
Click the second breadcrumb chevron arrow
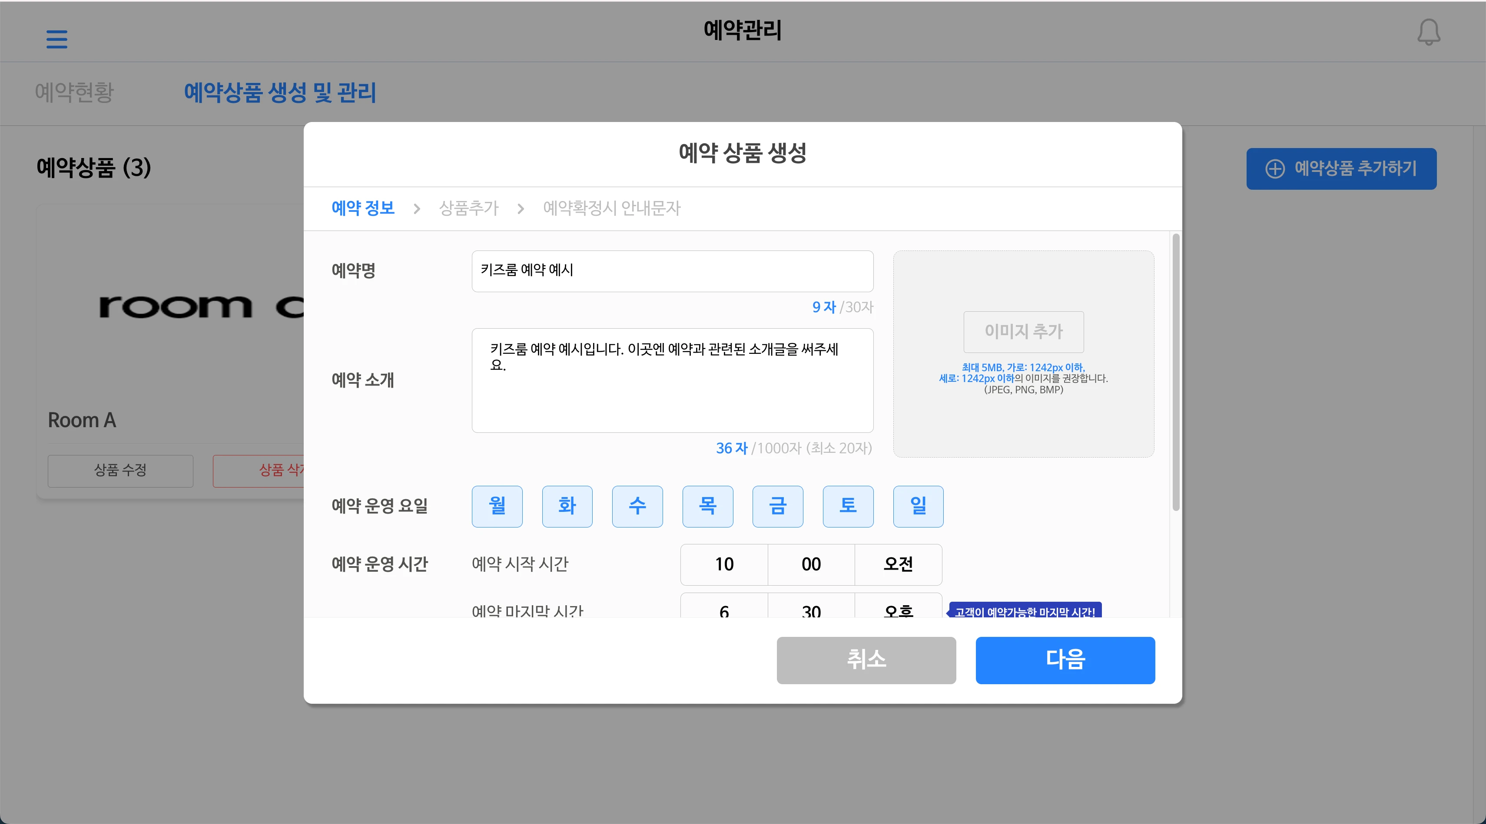pos(521,208)
